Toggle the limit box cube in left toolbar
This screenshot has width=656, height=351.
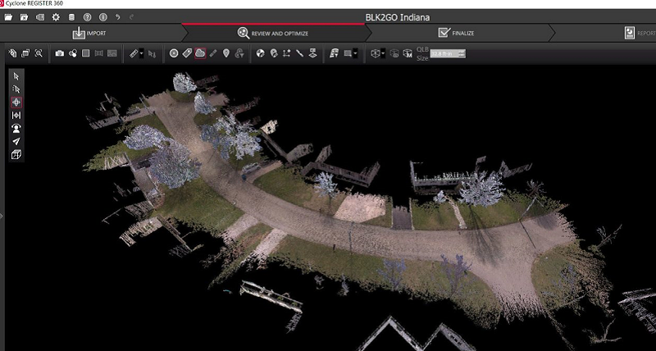pos(16,154)
